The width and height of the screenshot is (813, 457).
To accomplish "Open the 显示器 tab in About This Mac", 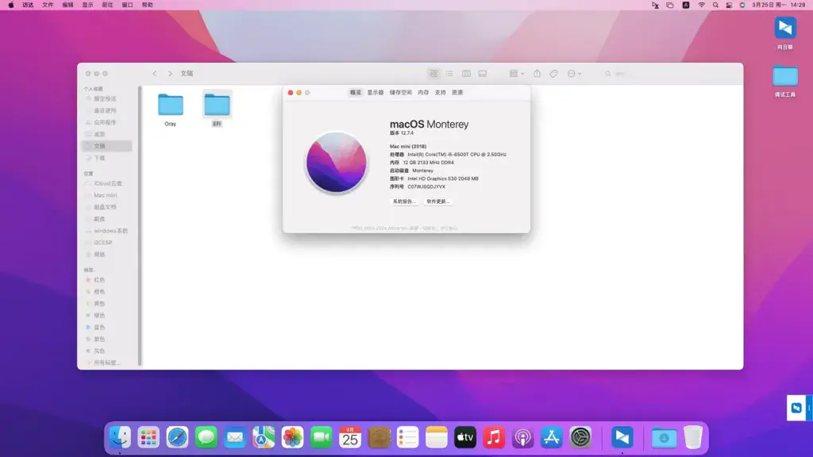I will 376,92.
